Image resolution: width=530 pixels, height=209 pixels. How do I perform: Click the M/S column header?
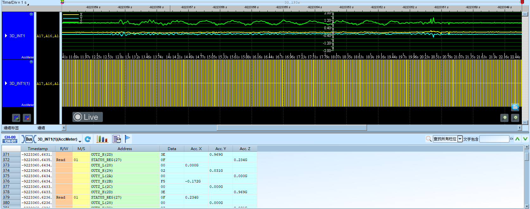click(81, 148)
